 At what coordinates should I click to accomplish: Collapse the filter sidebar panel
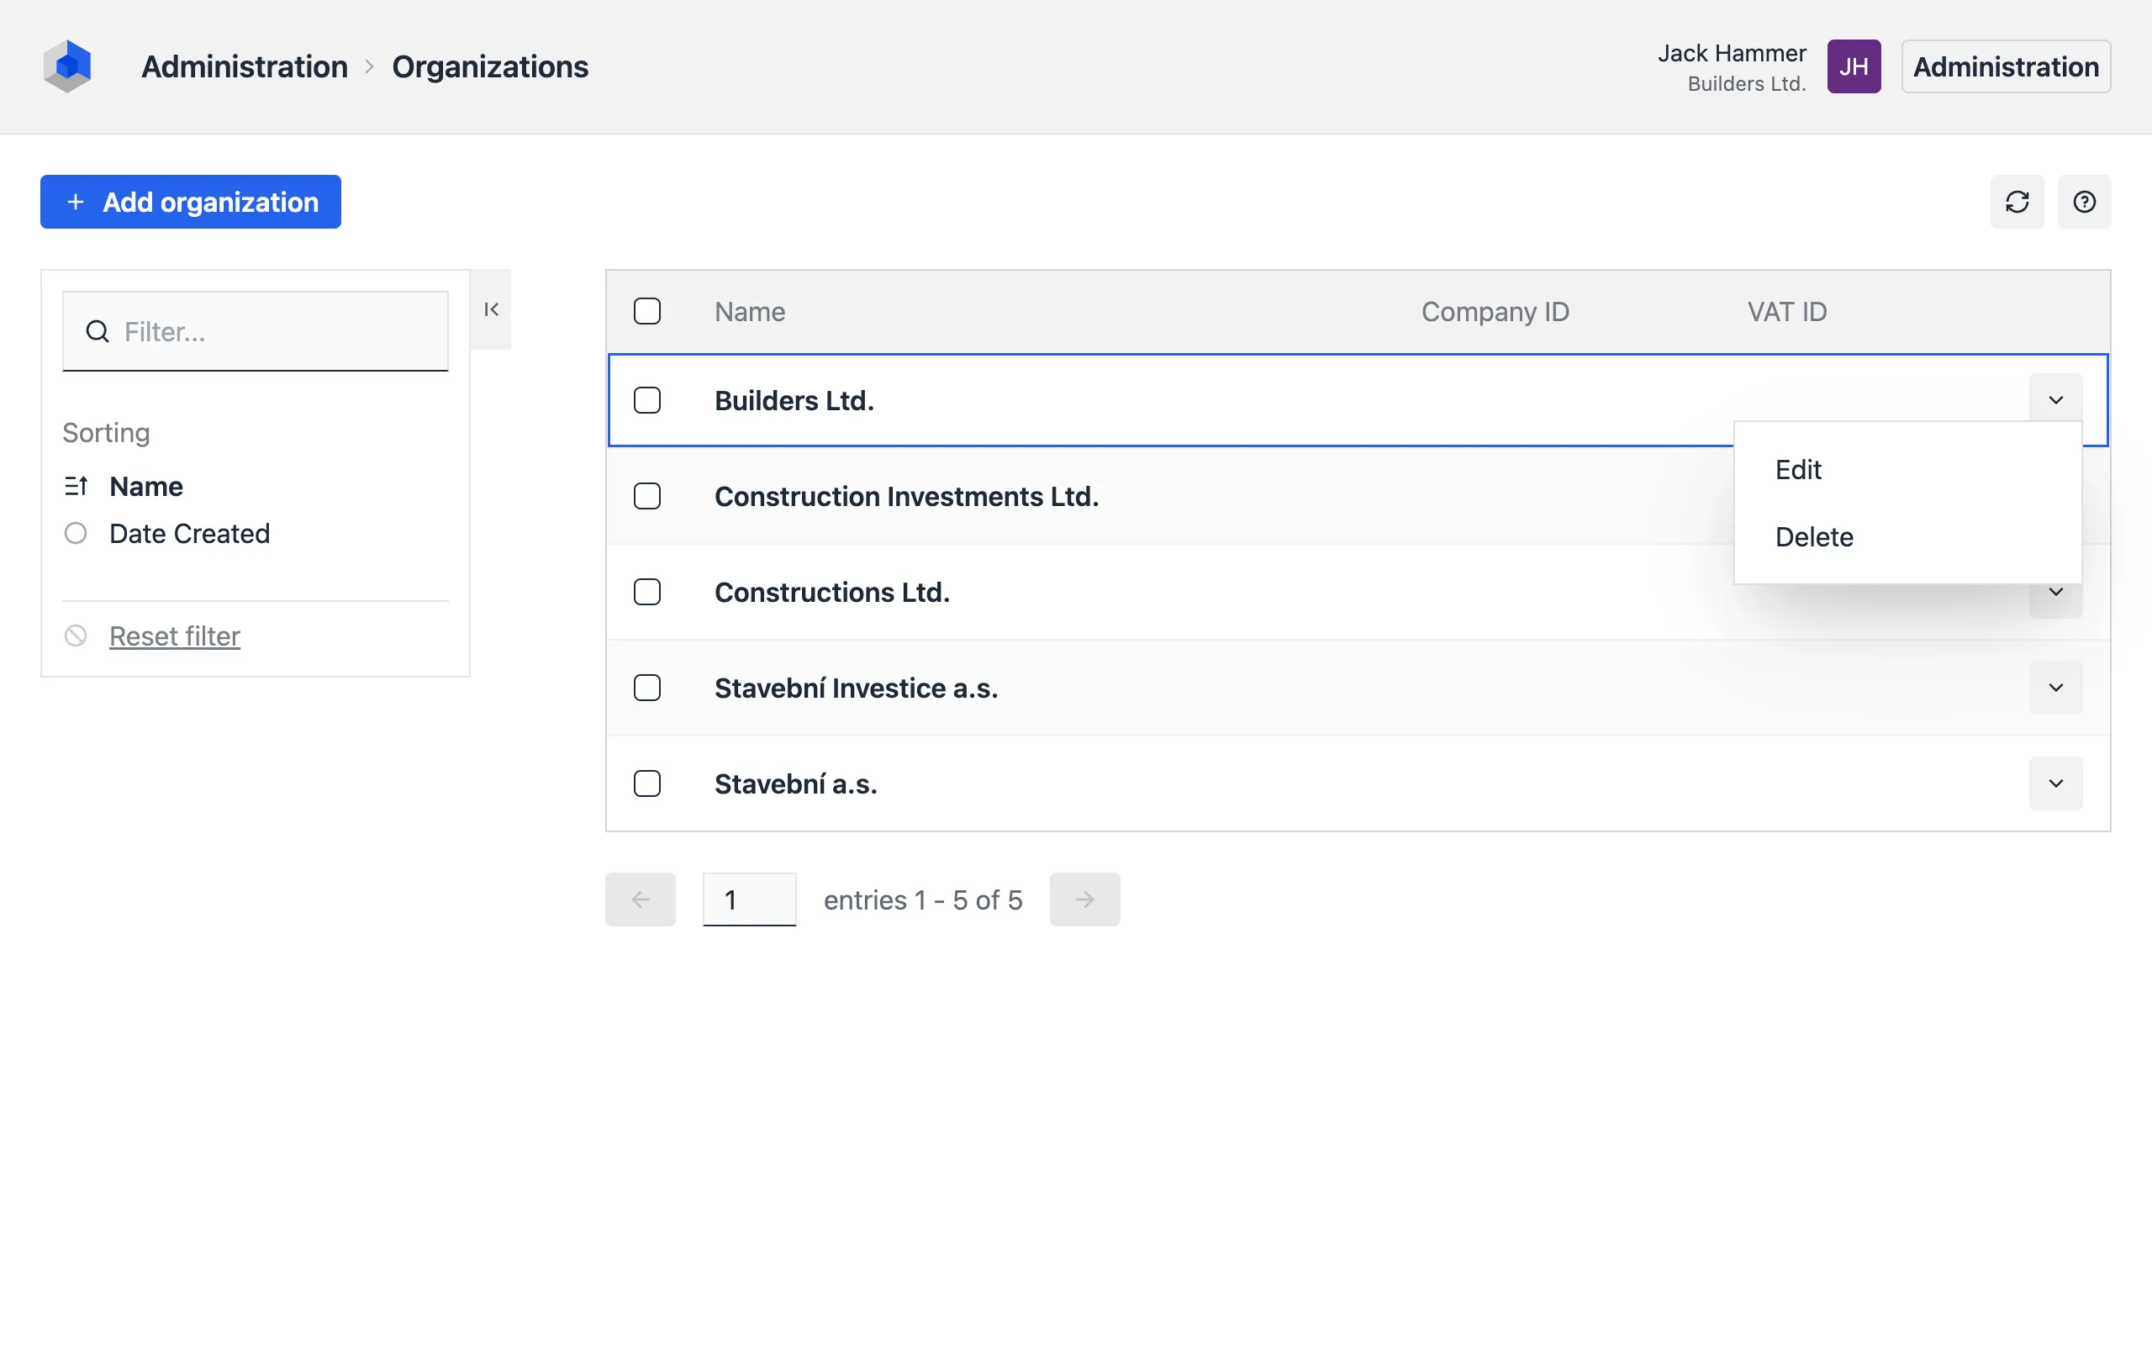(x=491, y=309)
